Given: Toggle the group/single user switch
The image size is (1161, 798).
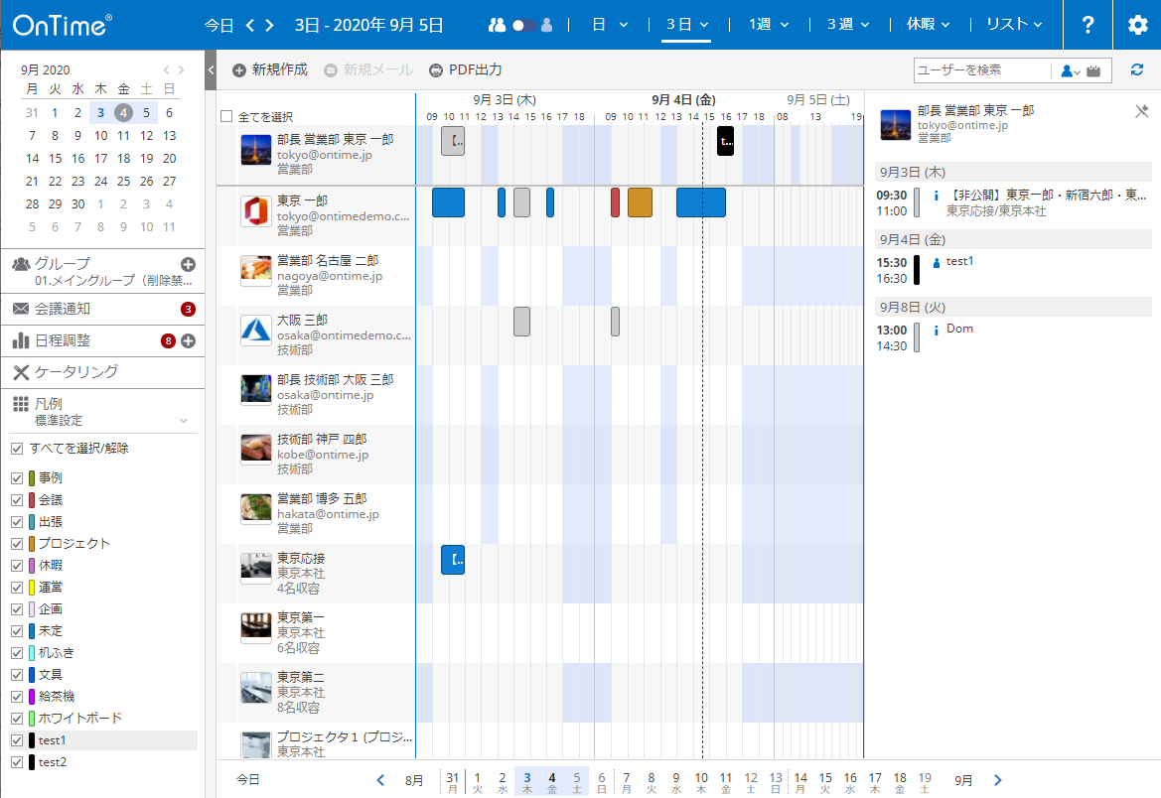Looking at the screenshot, I should pyautogui.click(x=522, y=25).
